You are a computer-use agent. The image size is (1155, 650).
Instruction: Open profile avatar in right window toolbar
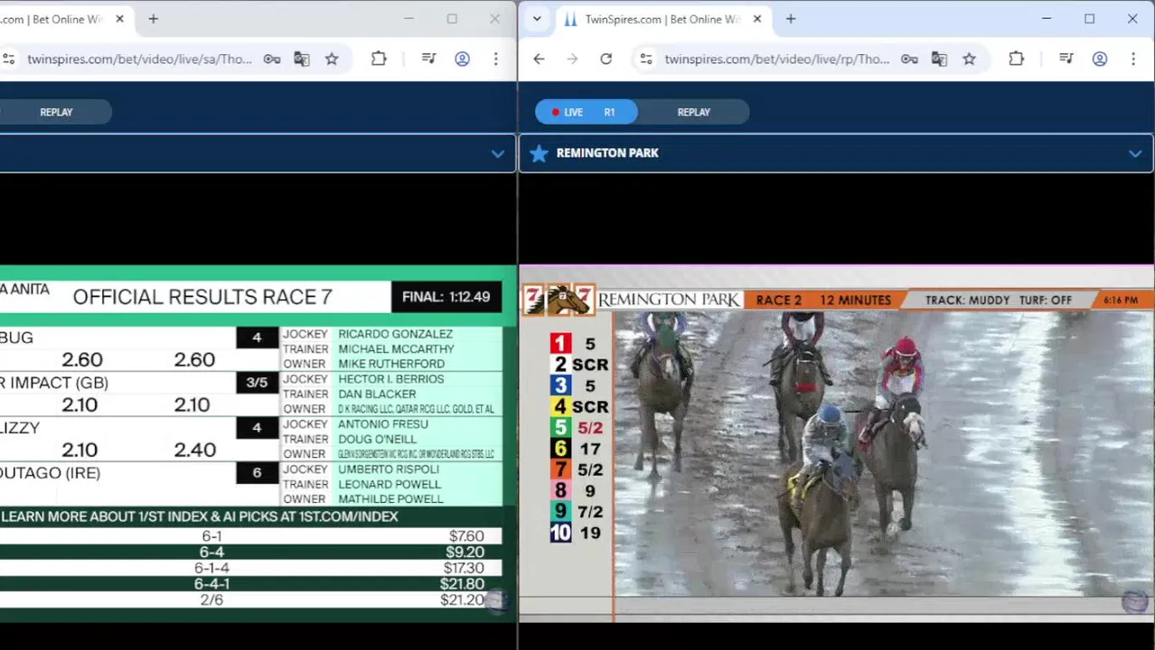(x=1100, y=59)
